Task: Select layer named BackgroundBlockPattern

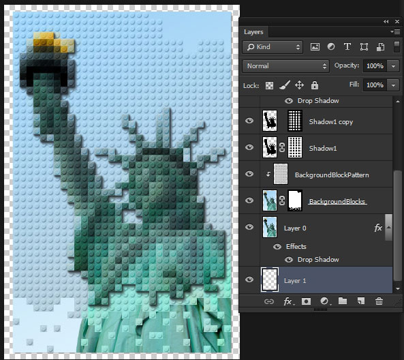Action: [332, 175]
